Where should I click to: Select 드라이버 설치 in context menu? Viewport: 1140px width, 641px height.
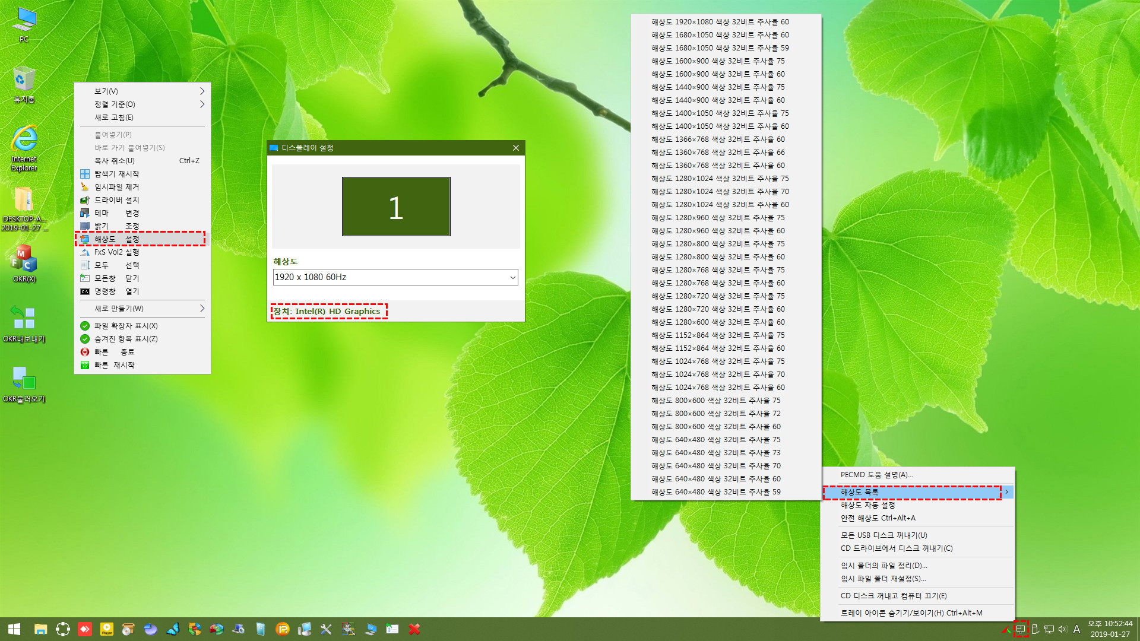pos(142,200)
